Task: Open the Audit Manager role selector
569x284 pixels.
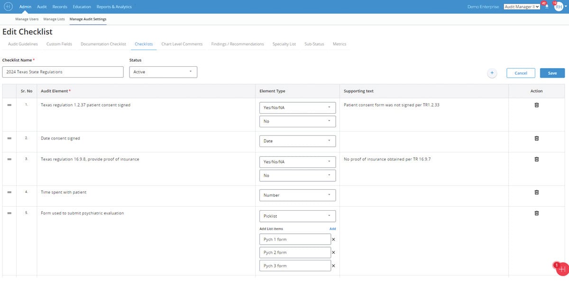Action: tap(522, 7)
